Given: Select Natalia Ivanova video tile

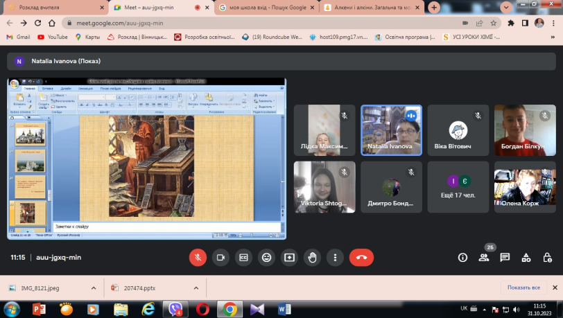Looking at the screenshot, I should [391, 130].
